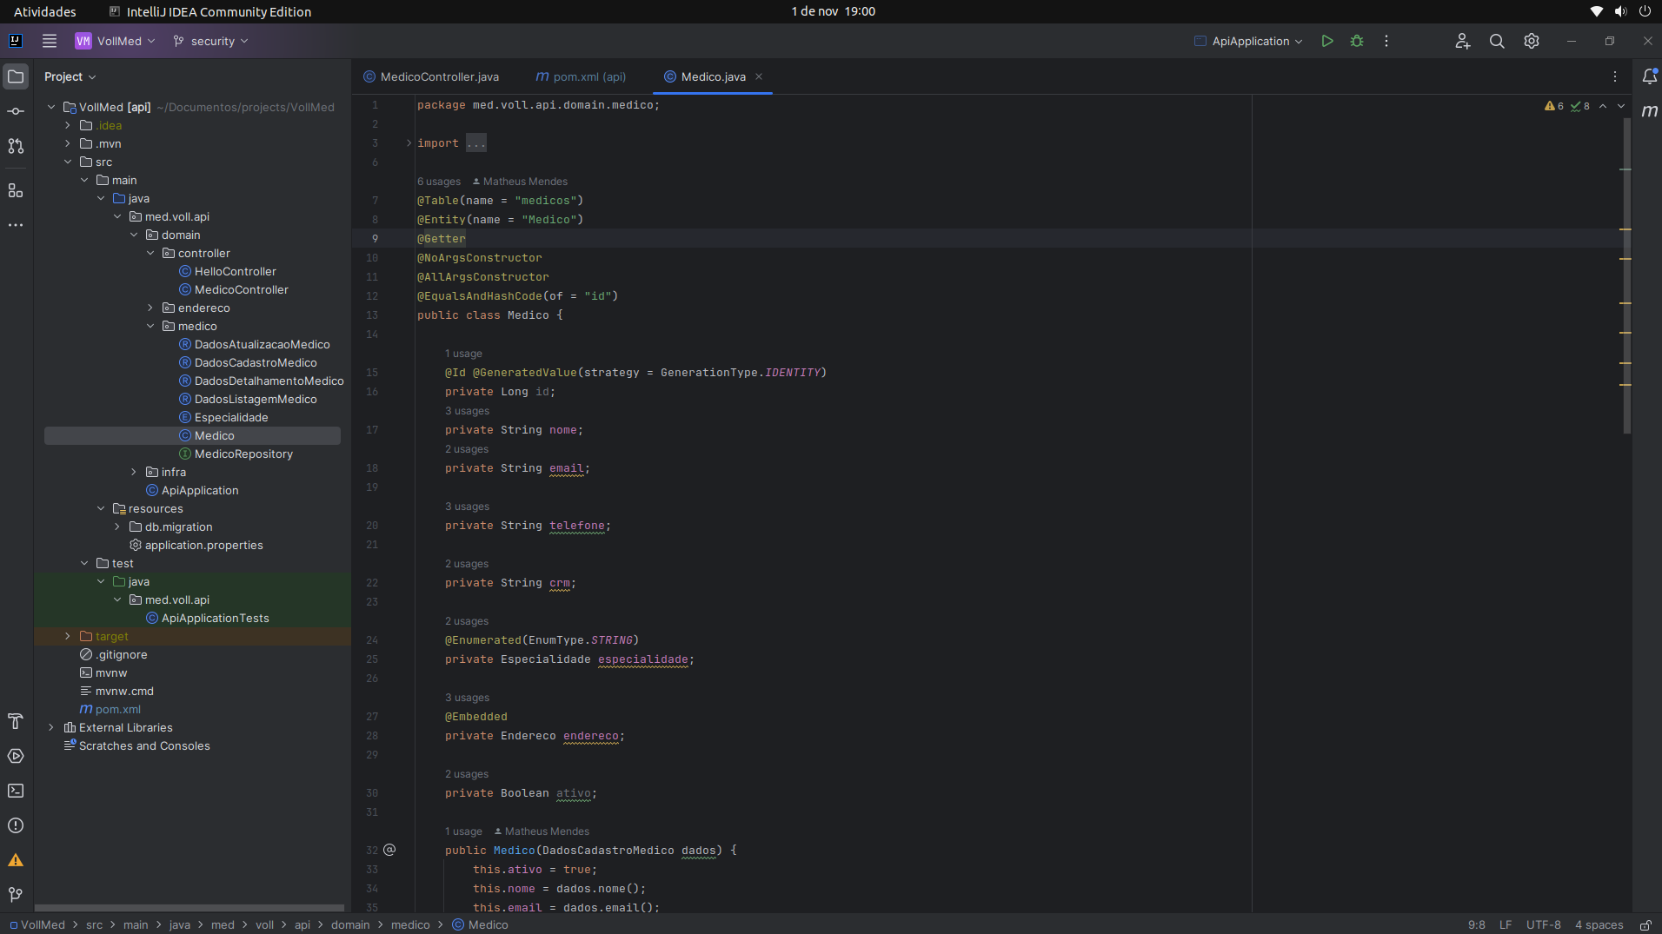Open system volume indicator
Screen dimensions: 1662x934
[x=1621, y=11]
